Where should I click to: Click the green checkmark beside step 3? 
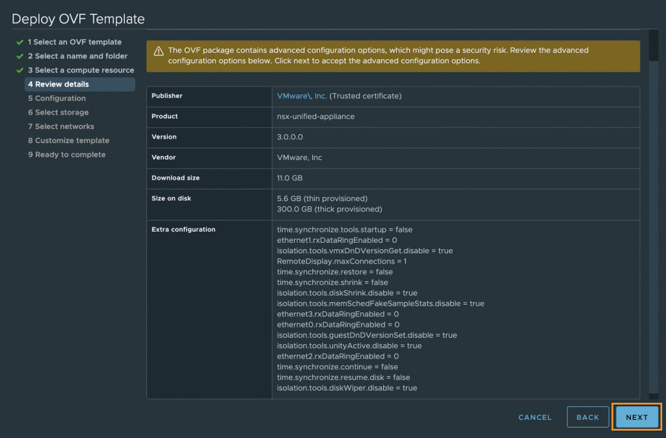click(x=20, y=70)
